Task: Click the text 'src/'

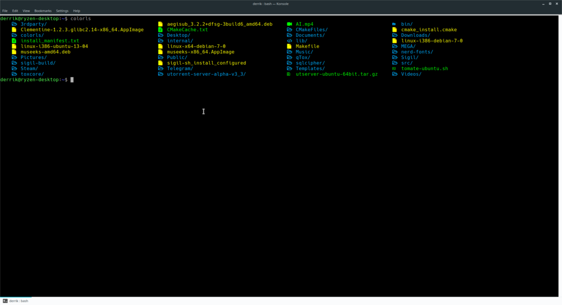Action: (x=407, y=63)
